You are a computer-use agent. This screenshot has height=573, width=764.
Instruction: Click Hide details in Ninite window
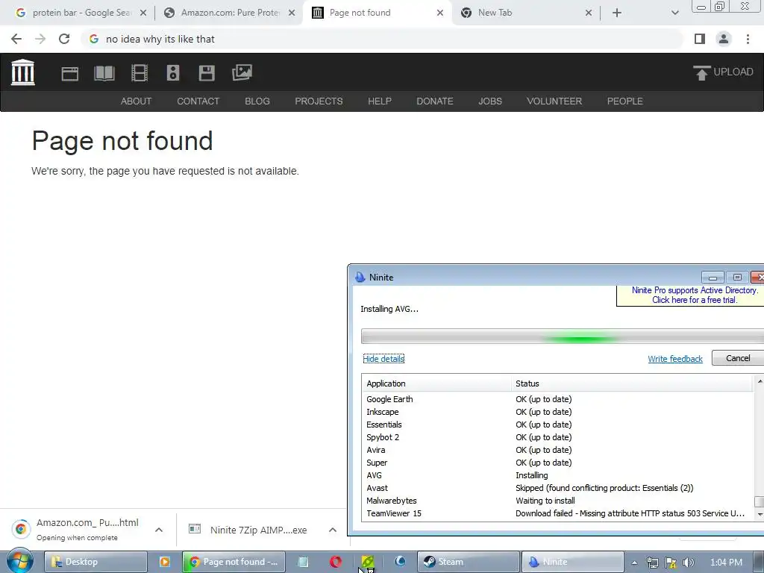click(x=383, y=359)
